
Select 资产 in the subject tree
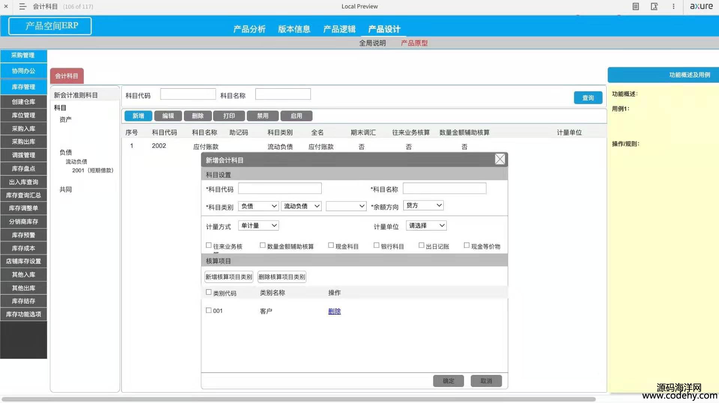tap(66, 119)
